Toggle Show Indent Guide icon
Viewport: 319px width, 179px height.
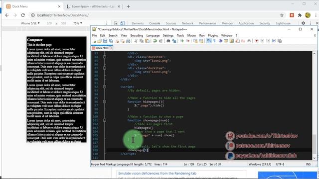coord(220,41)
